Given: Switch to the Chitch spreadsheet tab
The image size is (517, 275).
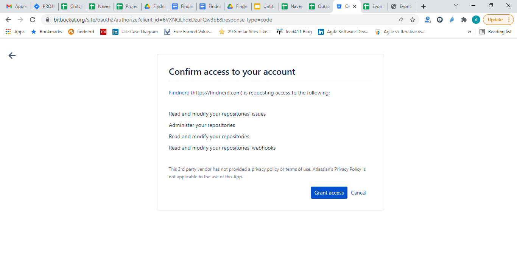Looking at the screenshot, I should (x=72, y=6).
